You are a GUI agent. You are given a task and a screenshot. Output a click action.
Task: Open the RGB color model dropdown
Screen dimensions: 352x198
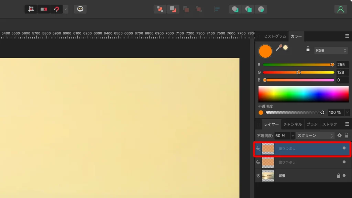(x=330, y=50)
